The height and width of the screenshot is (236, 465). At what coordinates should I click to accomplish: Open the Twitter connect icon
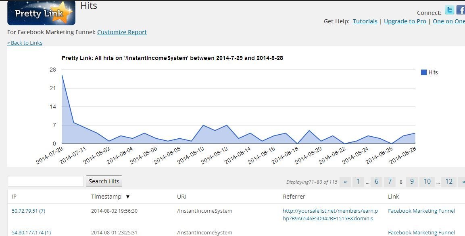click(449, 10)
